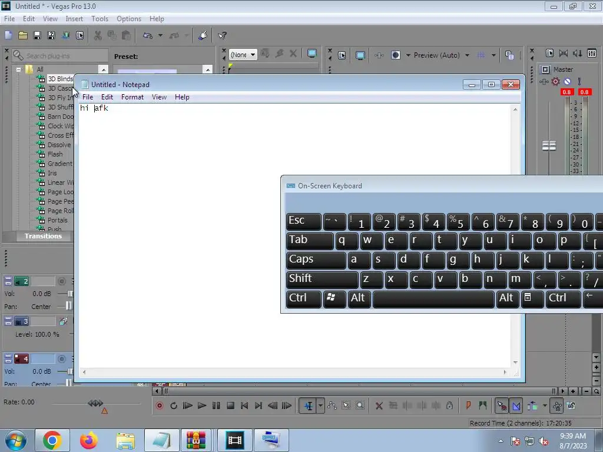Open Notepad Edit menu
The image size is (603, 452).
coord(107,97)
